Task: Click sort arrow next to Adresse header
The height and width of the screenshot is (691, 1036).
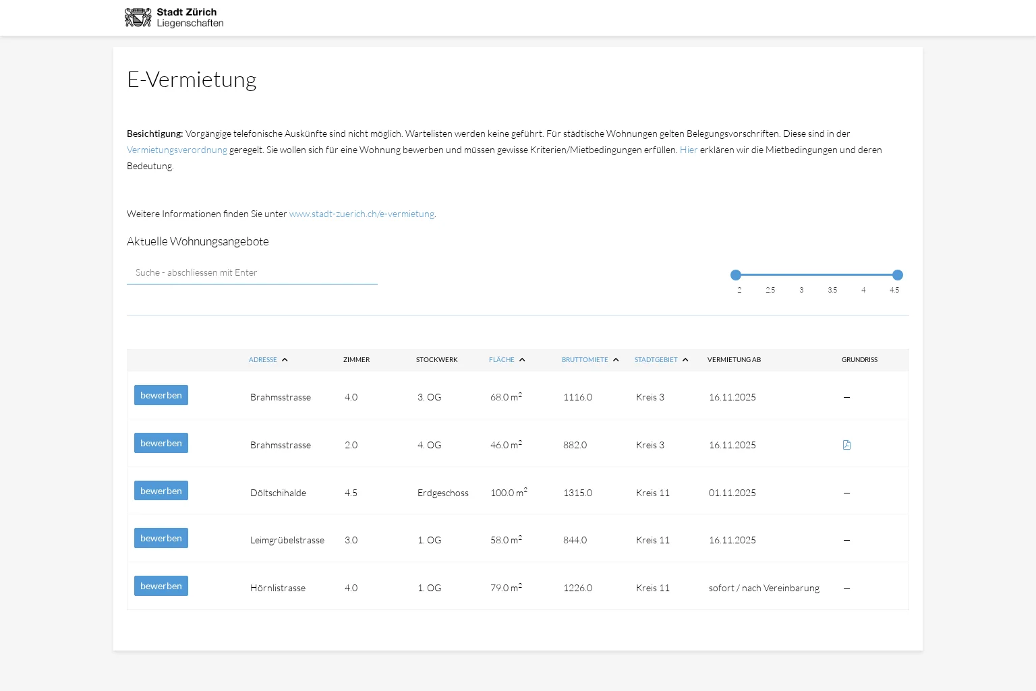Action: coord(285,360)
